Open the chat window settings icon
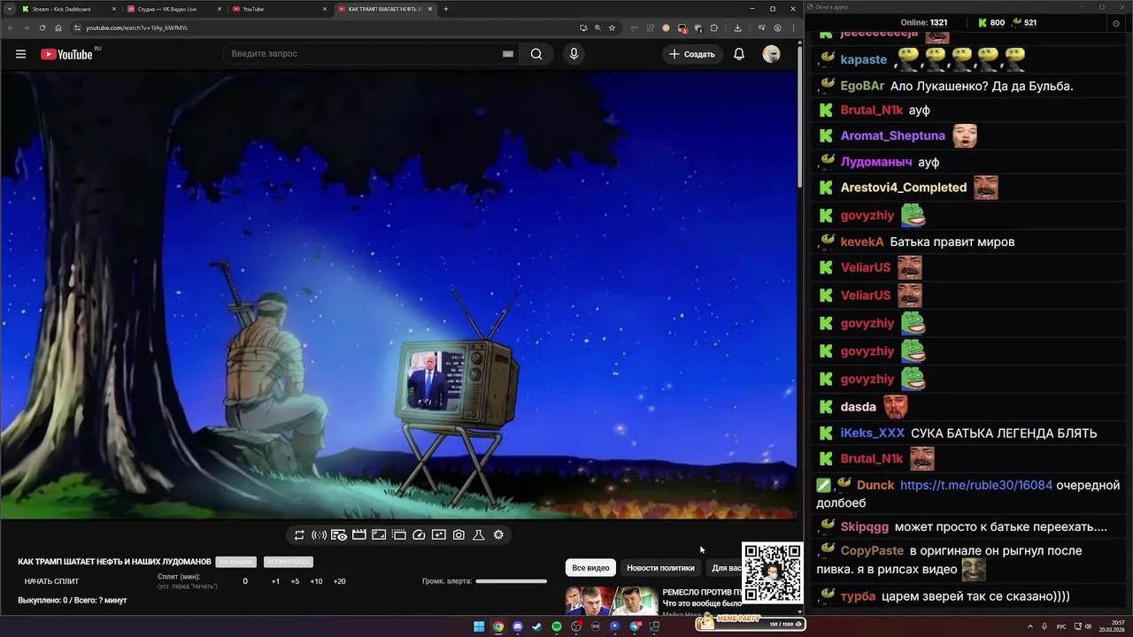Viewport: 1133px width, 637px height. 1115,23
